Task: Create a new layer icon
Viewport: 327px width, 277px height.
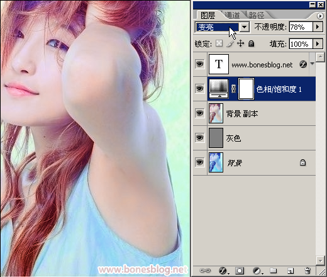Action: pyautogui.click(x=291, y=271)
